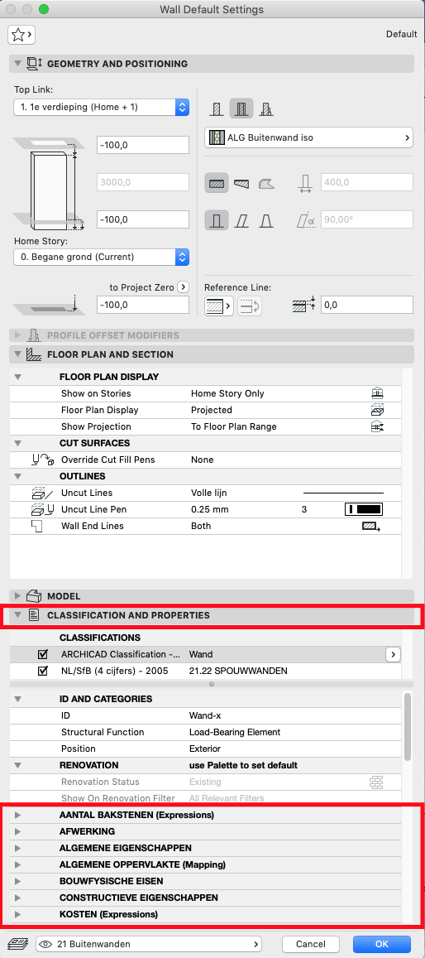This screenshot has height=958, width=425.
Task: Select the Complex Profile structure icon
Action: pyautogui.click(x=265, y=109)
